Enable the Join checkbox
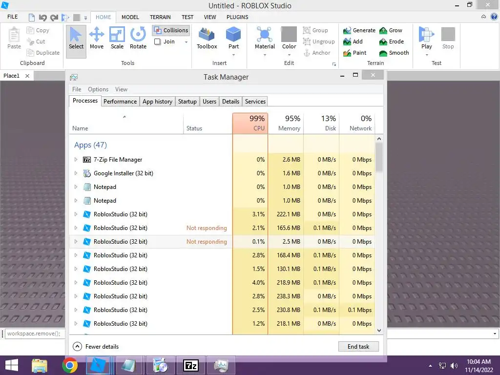This screenshot has height=375, width=500. tap(158, 42)
